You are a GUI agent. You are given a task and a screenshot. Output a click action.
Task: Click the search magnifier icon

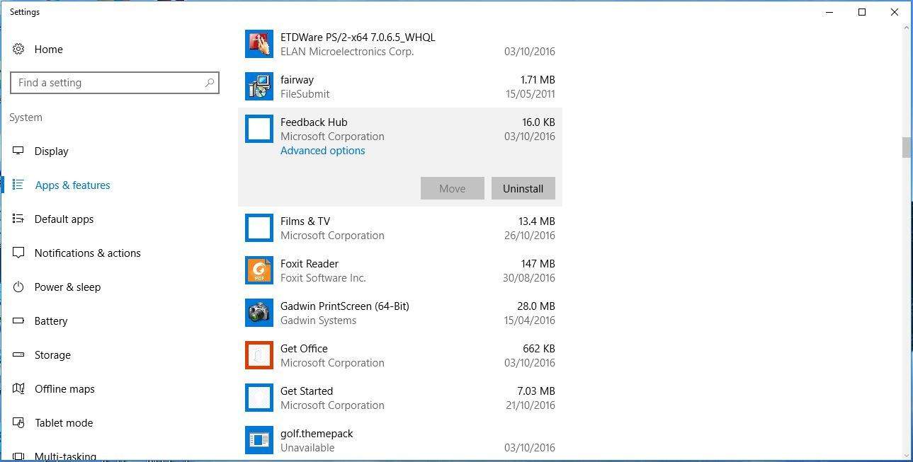tap(209, 83)
